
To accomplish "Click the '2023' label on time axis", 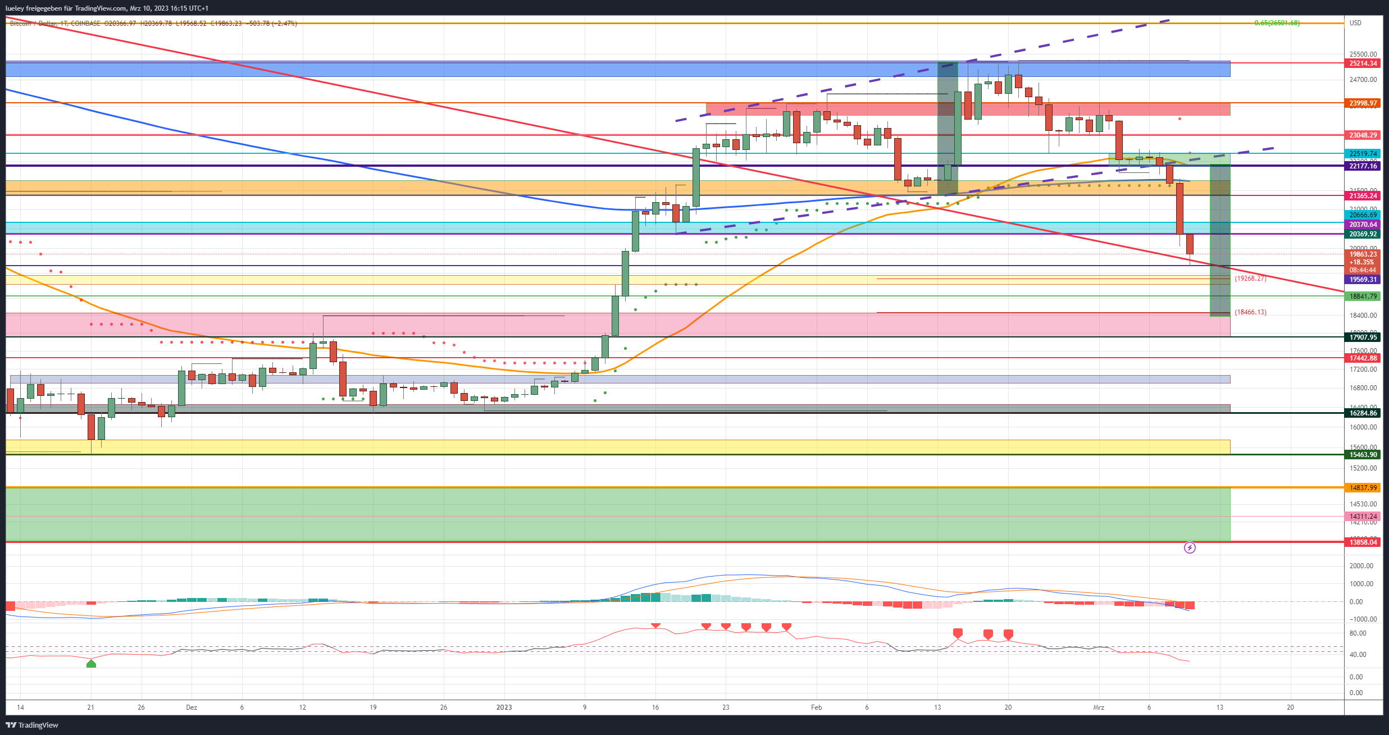I will click(x=504, y=707).
